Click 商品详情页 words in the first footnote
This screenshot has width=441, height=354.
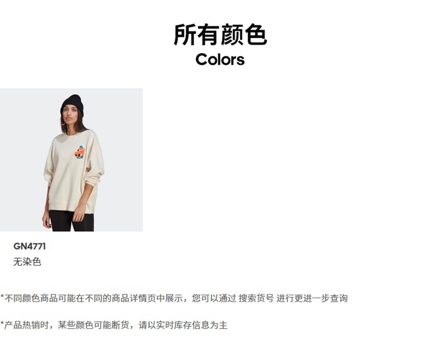pyautogui.click(x=134, y=298)
